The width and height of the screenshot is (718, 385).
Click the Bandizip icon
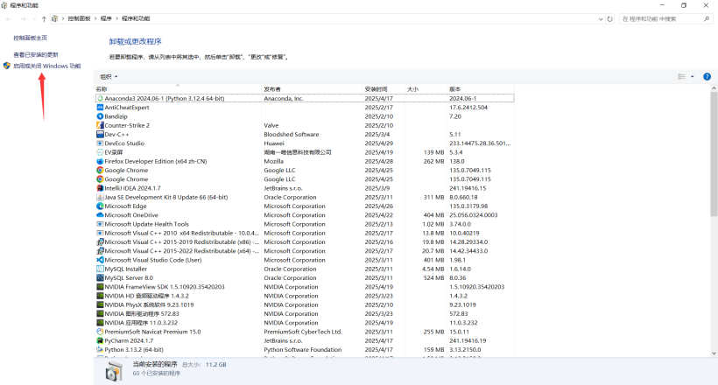pyautogui.click(x=100, y=116)
